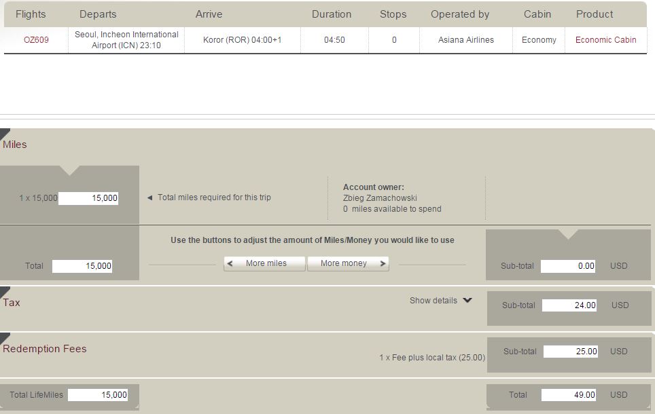Click the Koror (ROR) 04:00+1 arrival cell
The height and width of the screenshot is (414, 655).
243,39
